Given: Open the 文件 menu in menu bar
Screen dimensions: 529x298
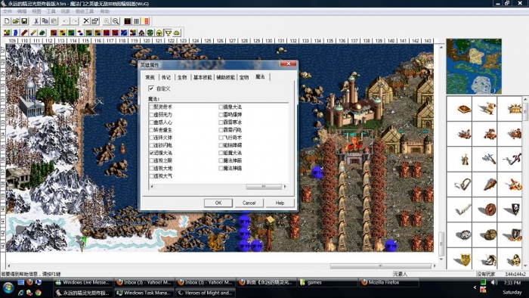Looking at the screenshot, I should (x=8, y=11).
